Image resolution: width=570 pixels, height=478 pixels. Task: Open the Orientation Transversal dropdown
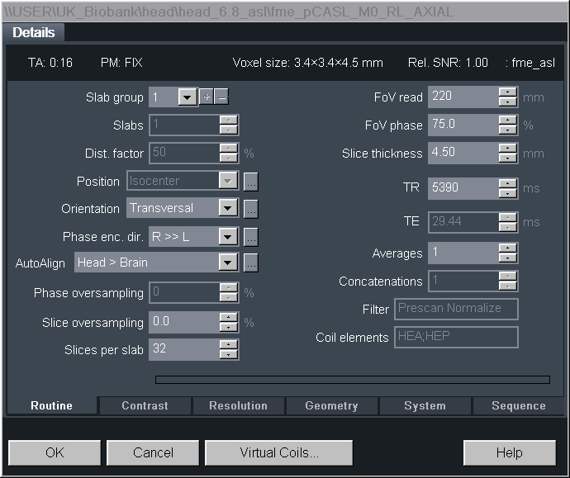[x=229, y=209]
